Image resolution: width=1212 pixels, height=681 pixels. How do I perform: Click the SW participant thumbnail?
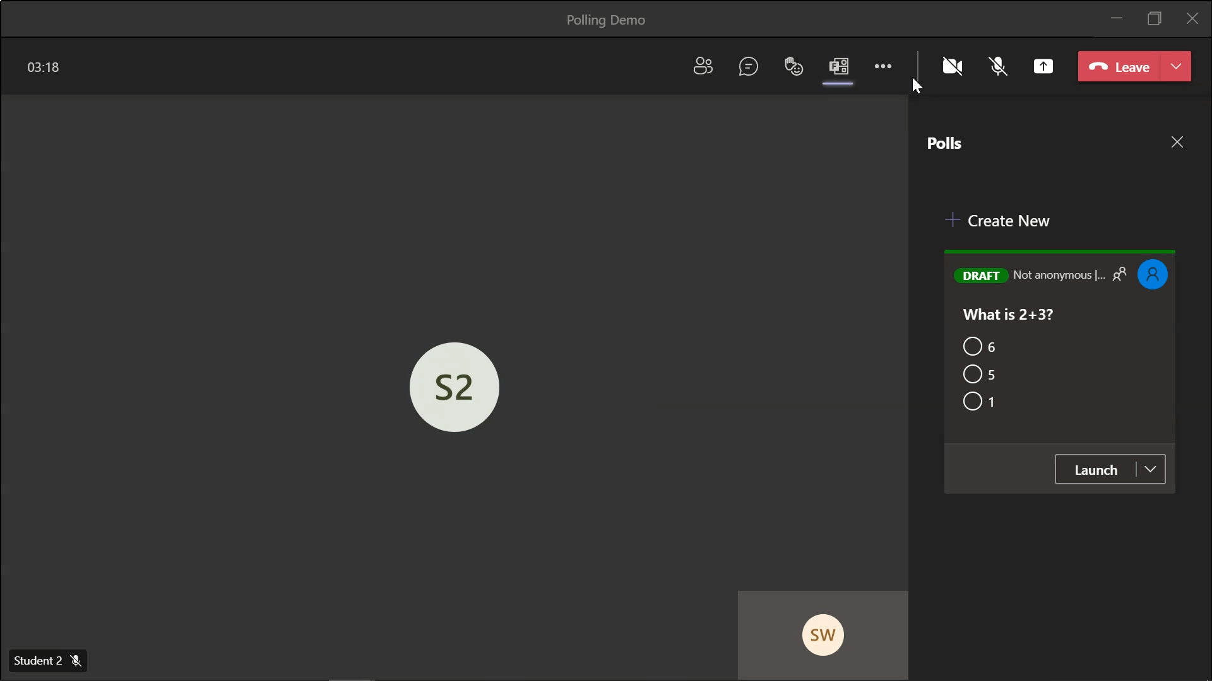click(x=823, y=635)
